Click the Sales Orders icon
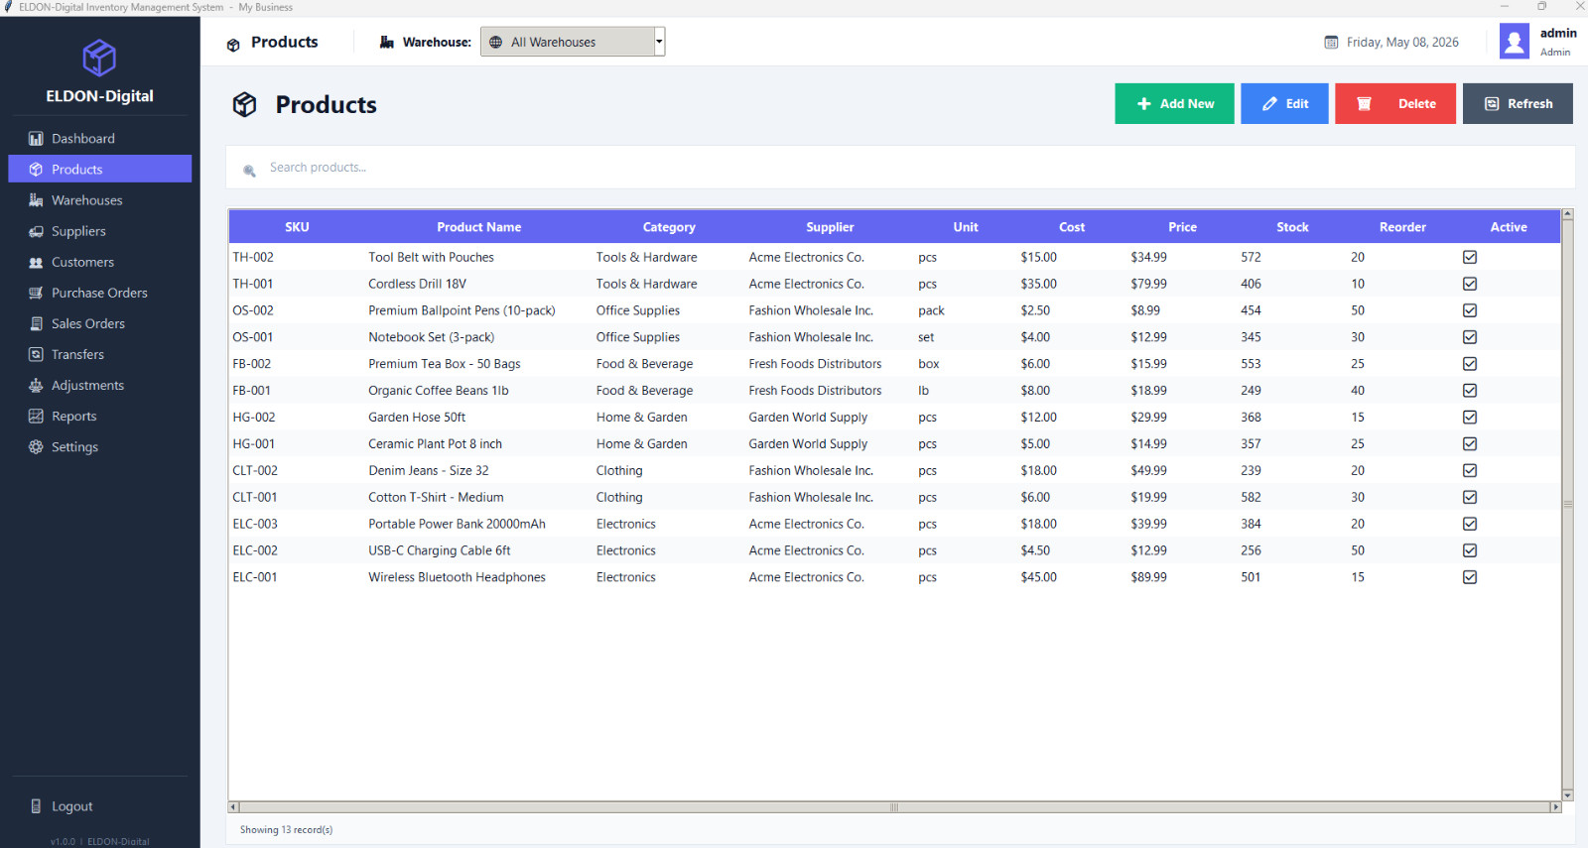Viewport: 1588px width, 848px height. pyautogui.click(x=36, y=323)
